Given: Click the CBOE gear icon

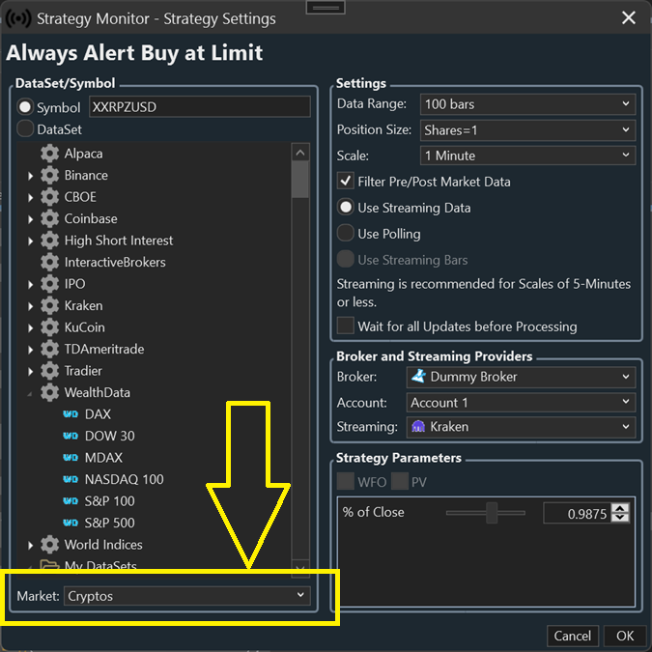Looking at the screenshot, I should pyautogui.click(x=50, y=197).
